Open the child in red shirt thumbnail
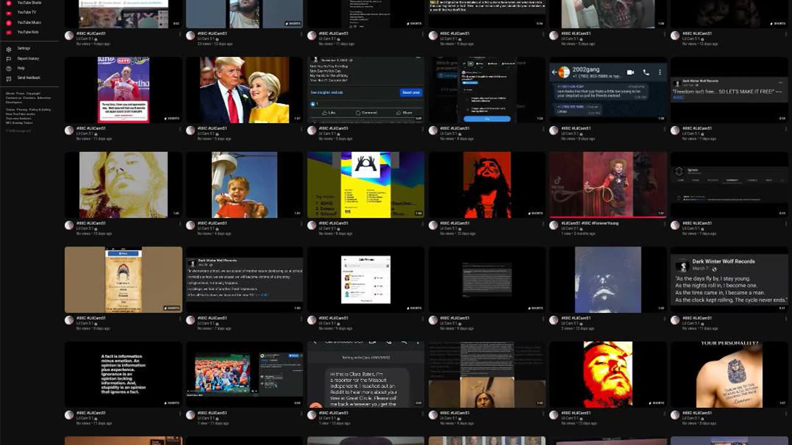792x445 pixels. coord(244,185)
